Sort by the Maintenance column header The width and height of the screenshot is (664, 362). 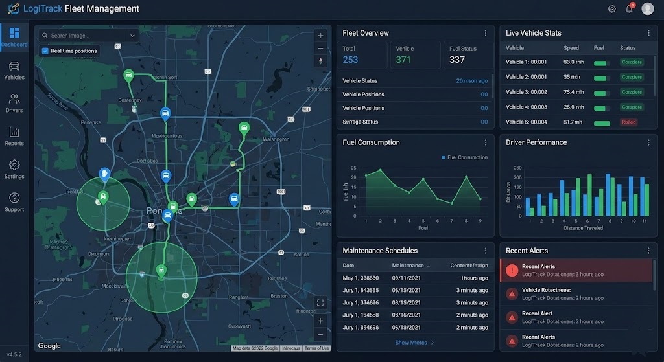[408, 266]
